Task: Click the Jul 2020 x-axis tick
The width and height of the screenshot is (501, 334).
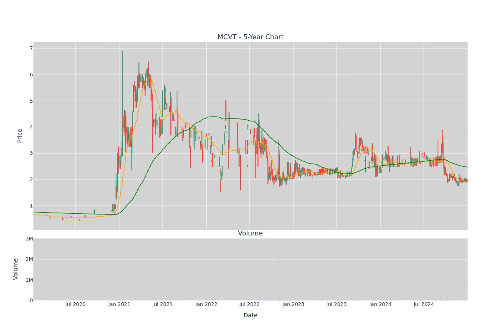Action: pos(76,304)
